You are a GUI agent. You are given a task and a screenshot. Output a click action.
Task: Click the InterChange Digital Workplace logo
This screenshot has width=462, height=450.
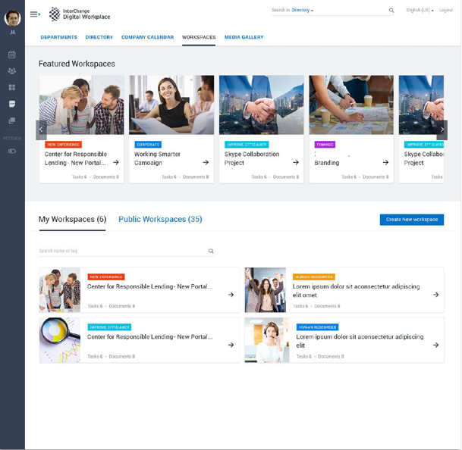[x=80, y=14]
